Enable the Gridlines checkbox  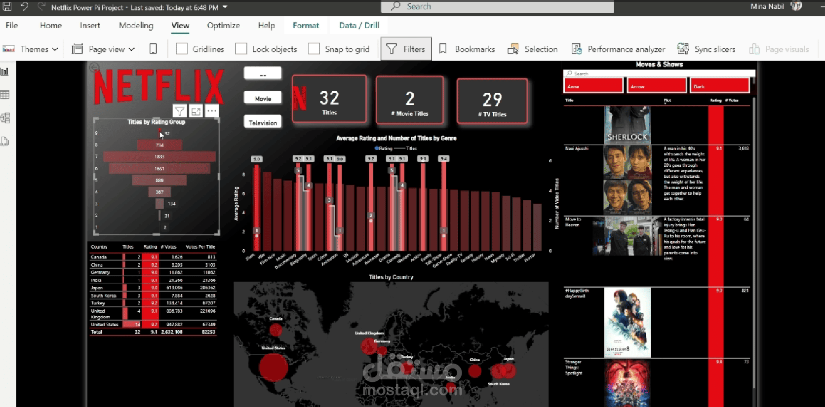(182, 49)
